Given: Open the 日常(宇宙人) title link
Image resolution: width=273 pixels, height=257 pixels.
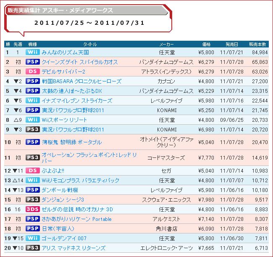Looking at the screenshot, I should pos(58,228).
